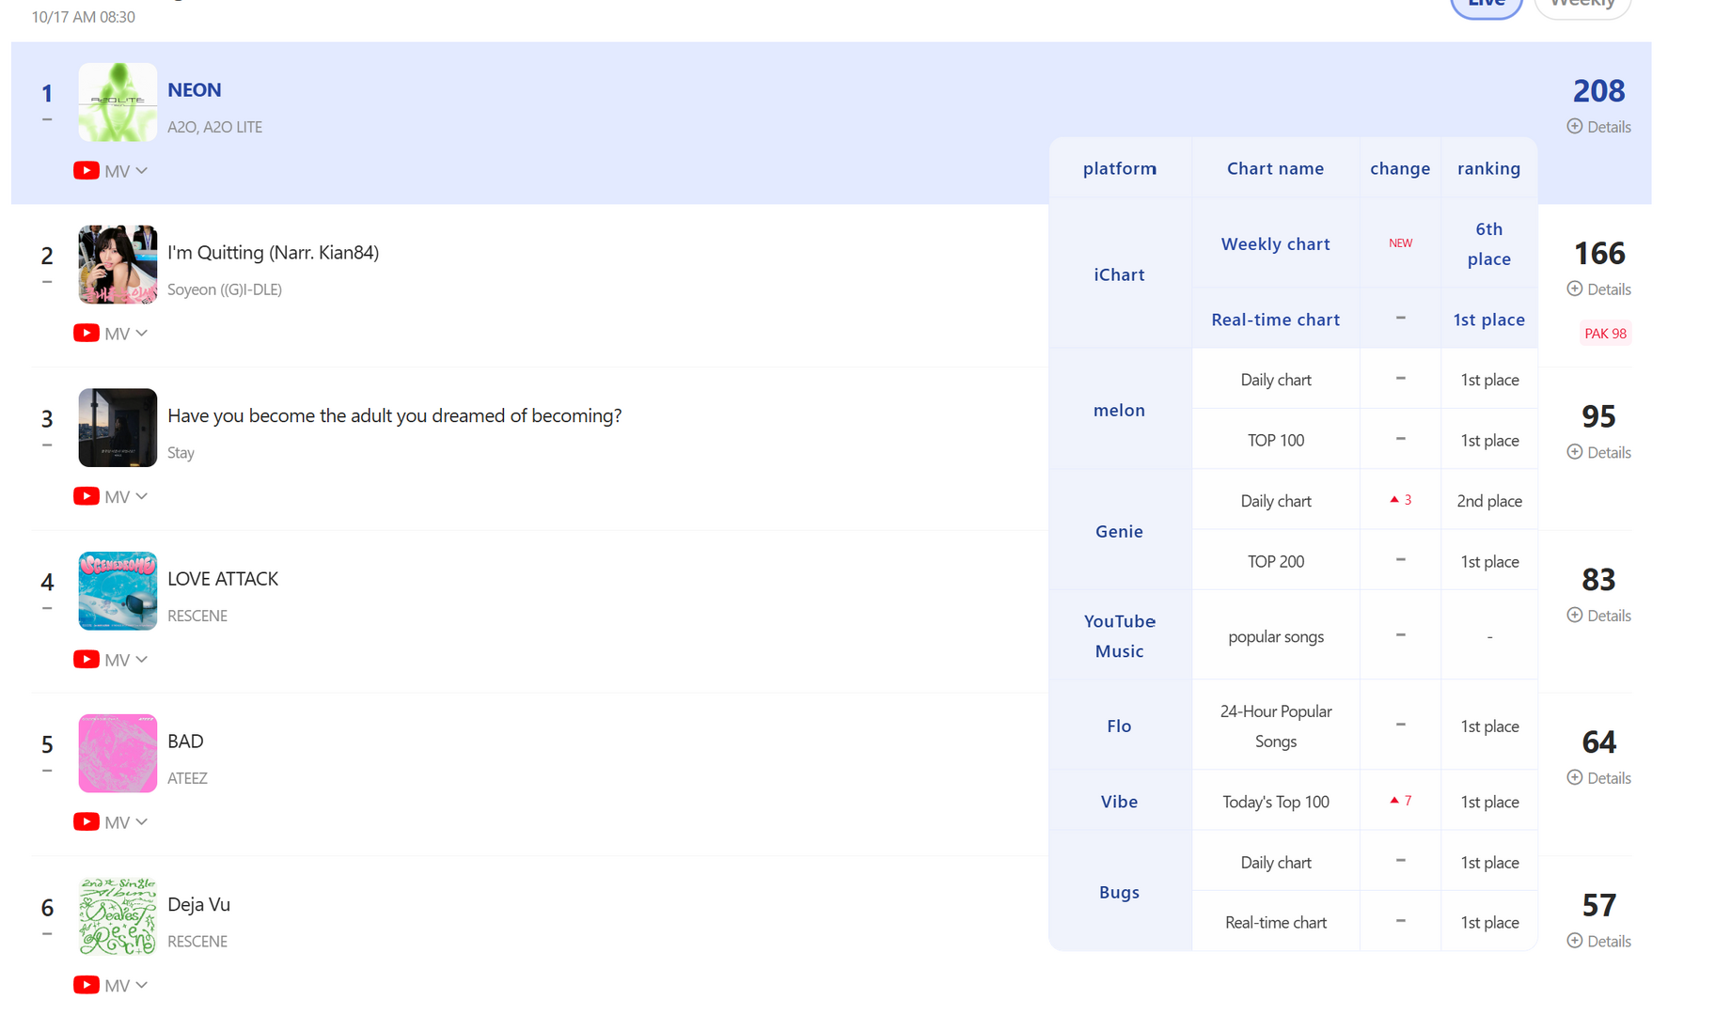This screenshot has height=1015, width=1731.
Task: Click the YouTube icon under Stay's song
Action: (87, 496)
